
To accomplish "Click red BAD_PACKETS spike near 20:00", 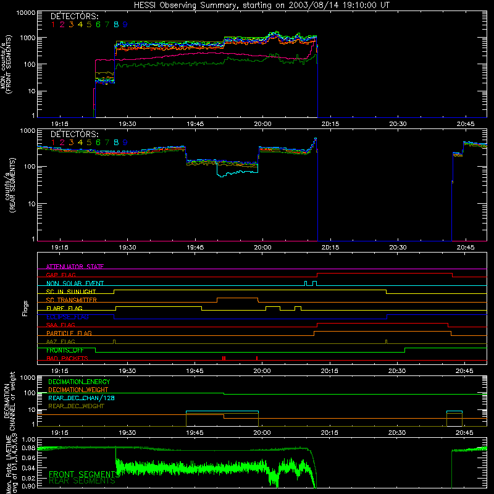I will pos(257,358).
